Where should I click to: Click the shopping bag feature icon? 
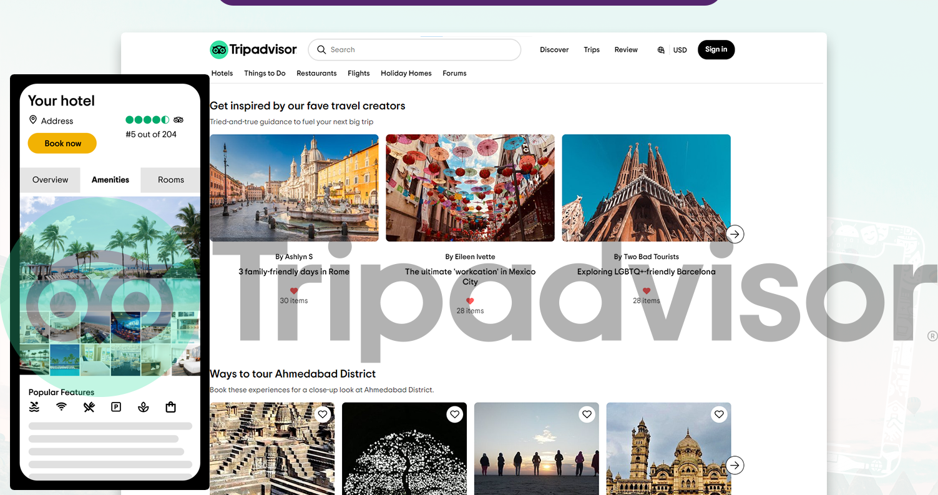(170, 406)
